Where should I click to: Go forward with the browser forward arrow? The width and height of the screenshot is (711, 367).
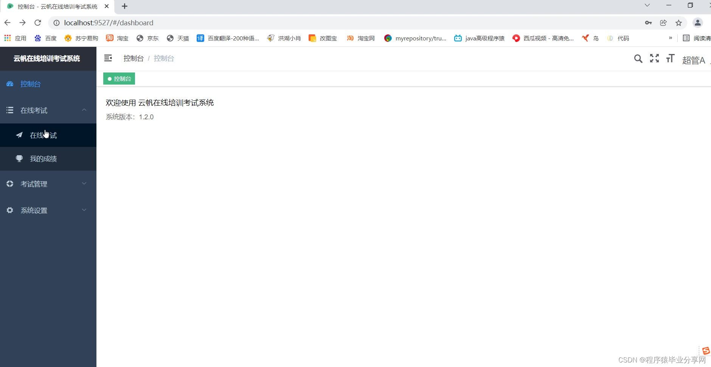pyautogui.click(x=23, y=23)
